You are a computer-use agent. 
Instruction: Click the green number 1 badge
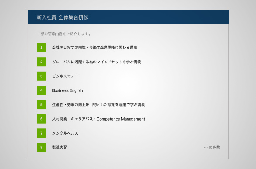coord(41,48)
